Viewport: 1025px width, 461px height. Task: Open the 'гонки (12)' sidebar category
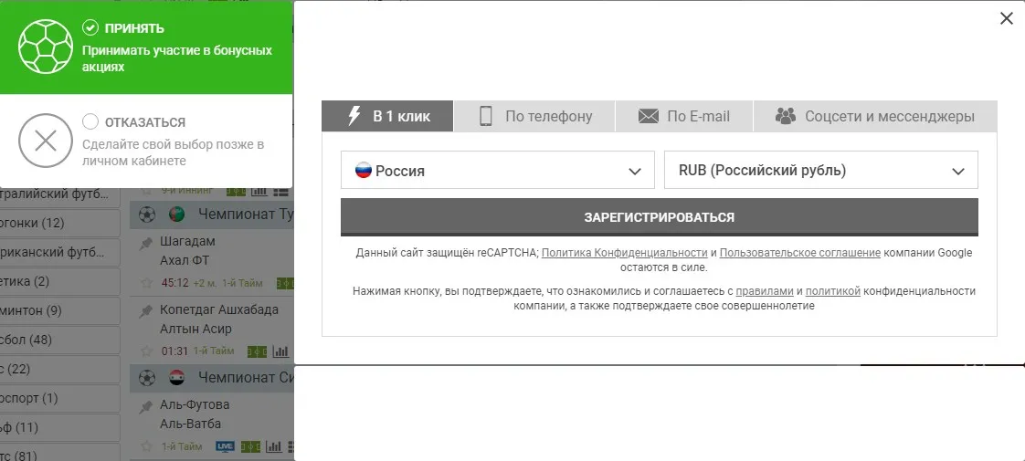(x=59, y=224)
